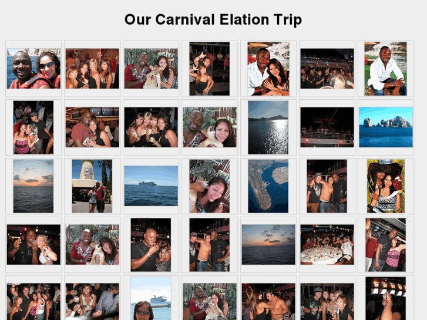Open the selfie of the couple in life jackets
427x320 pixels.
33,69
